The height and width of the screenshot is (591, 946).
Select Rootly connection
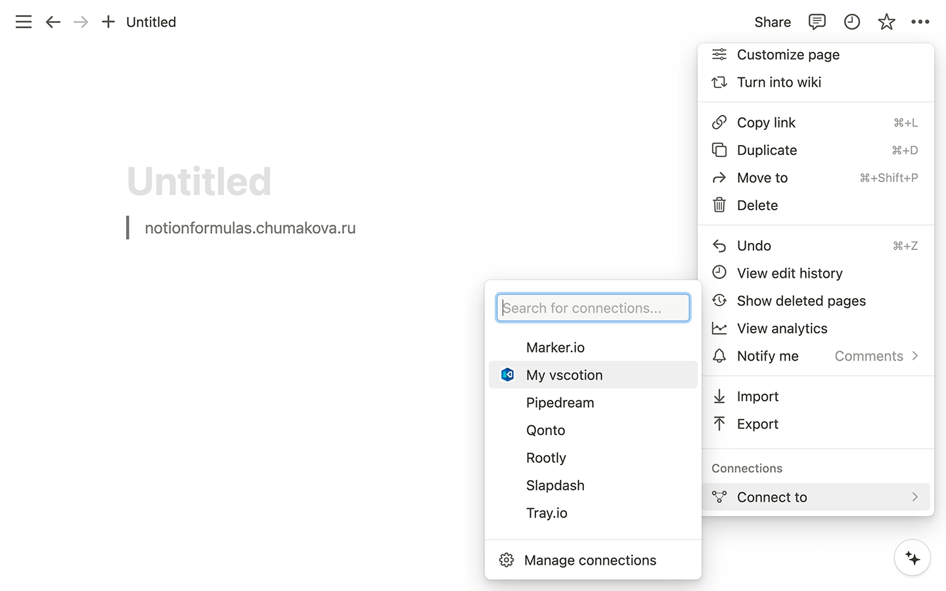[593, 458]
